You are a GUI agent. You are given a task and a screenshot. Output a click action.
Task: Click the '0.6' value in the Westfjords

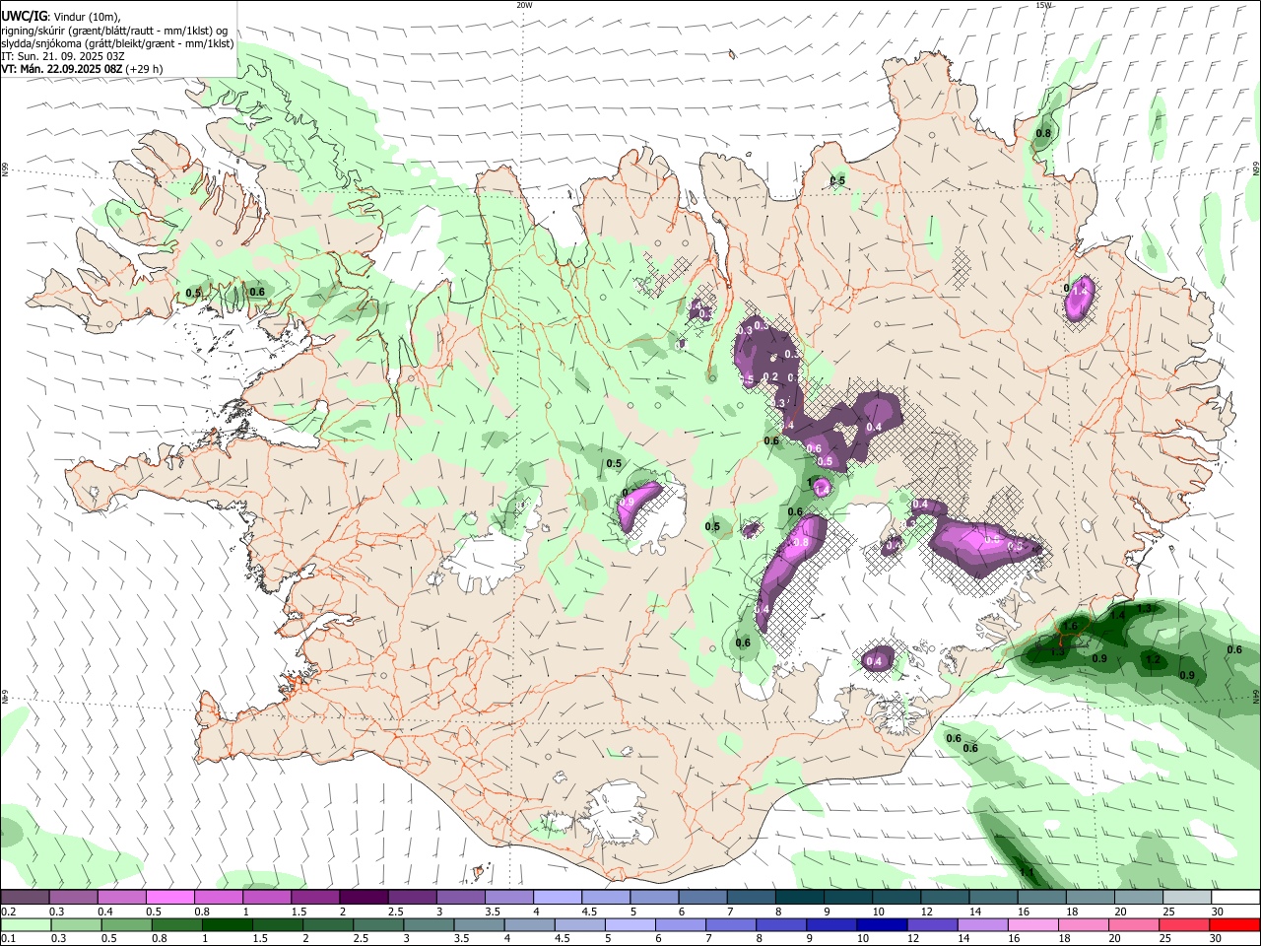pos(257,292)
